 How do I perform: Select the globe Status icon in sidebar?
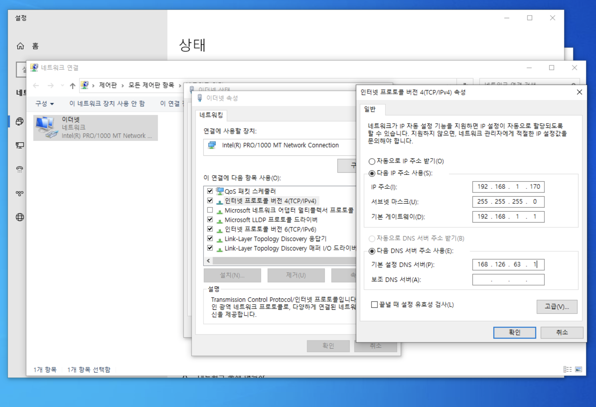[20, 121]
